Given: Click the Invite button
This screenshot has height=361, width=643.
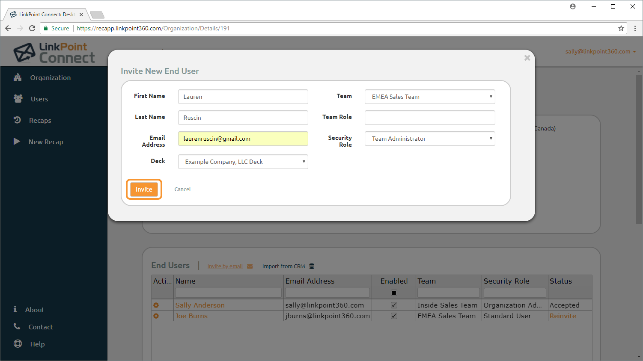Looking at the screenshot, I should (x=144, y=189).
